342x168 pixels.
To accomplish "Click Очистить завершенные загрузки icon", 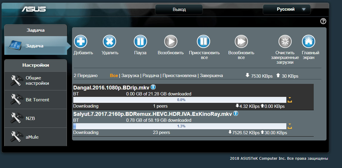I will [285, 42].
